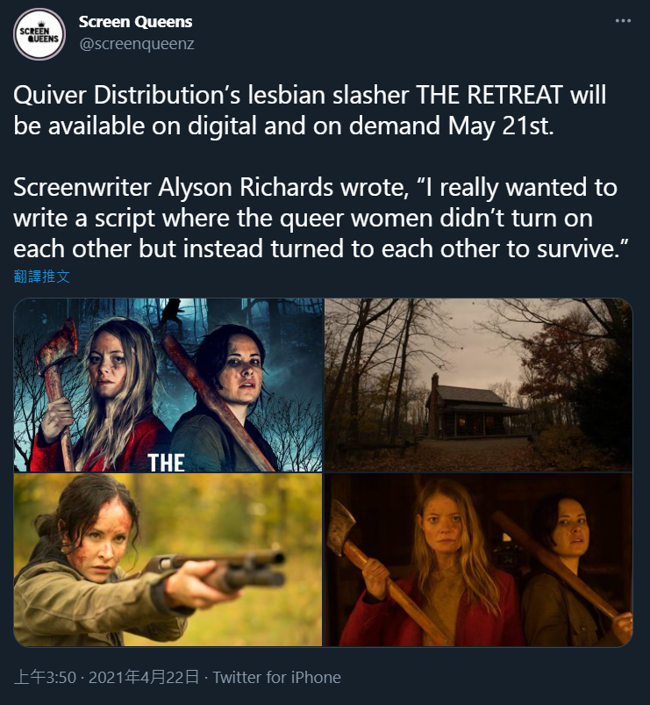Click the 上午3:50 timestamp

45,677
